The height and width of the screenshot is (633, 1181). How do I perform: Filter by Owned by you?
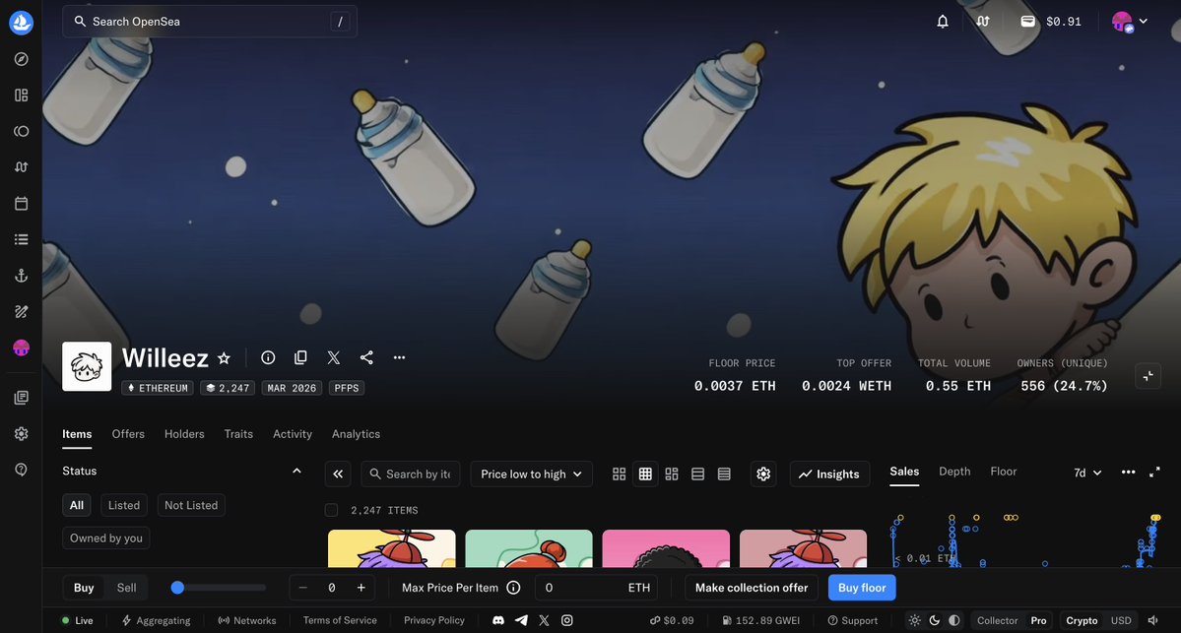point(106,538)
